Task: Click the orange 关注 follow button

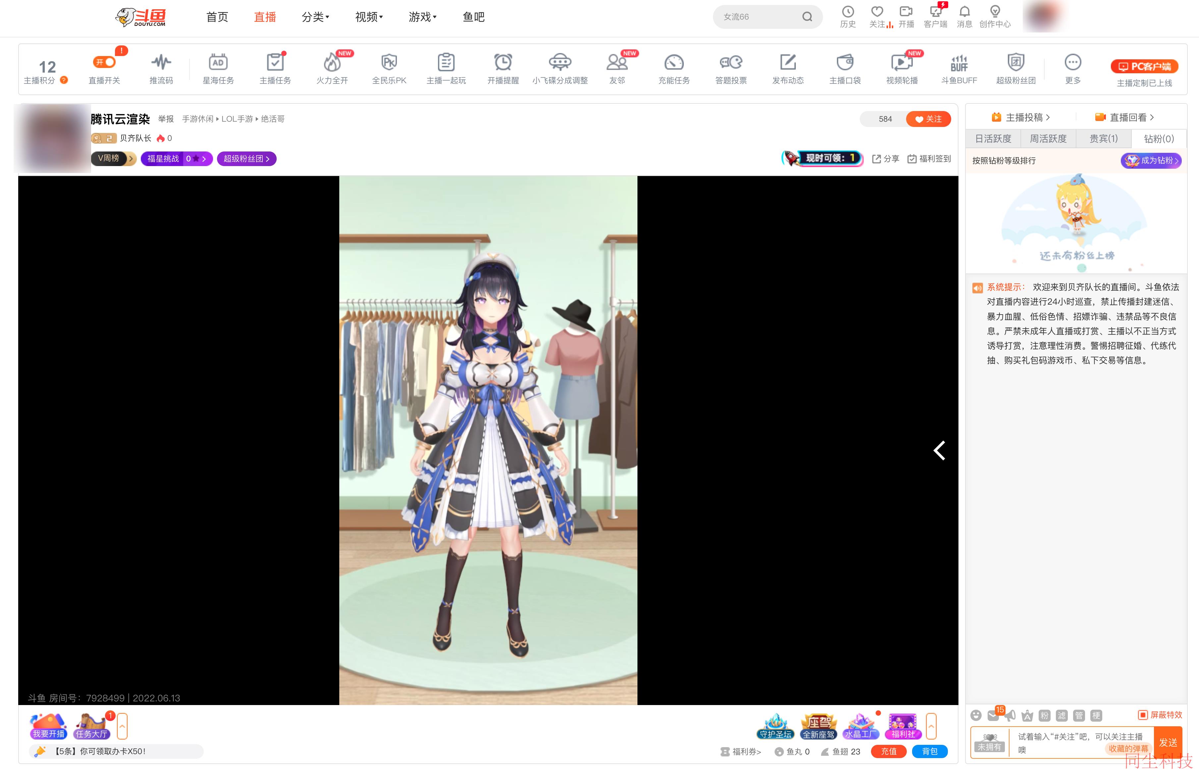Action: [928, 119]
